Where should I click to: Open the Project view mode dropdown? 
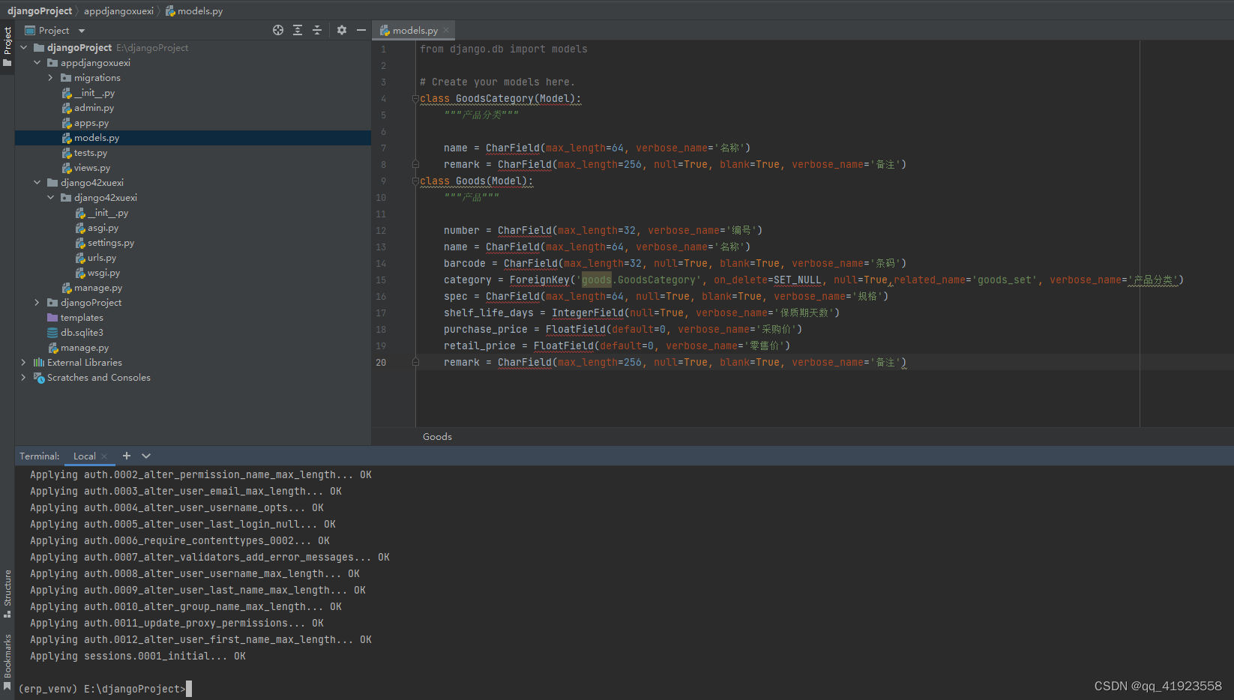(x=81, y=30)
